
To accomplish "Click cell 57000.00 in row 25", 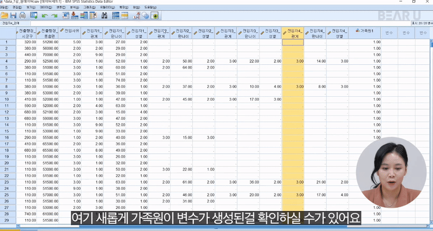I will point(48,195).
